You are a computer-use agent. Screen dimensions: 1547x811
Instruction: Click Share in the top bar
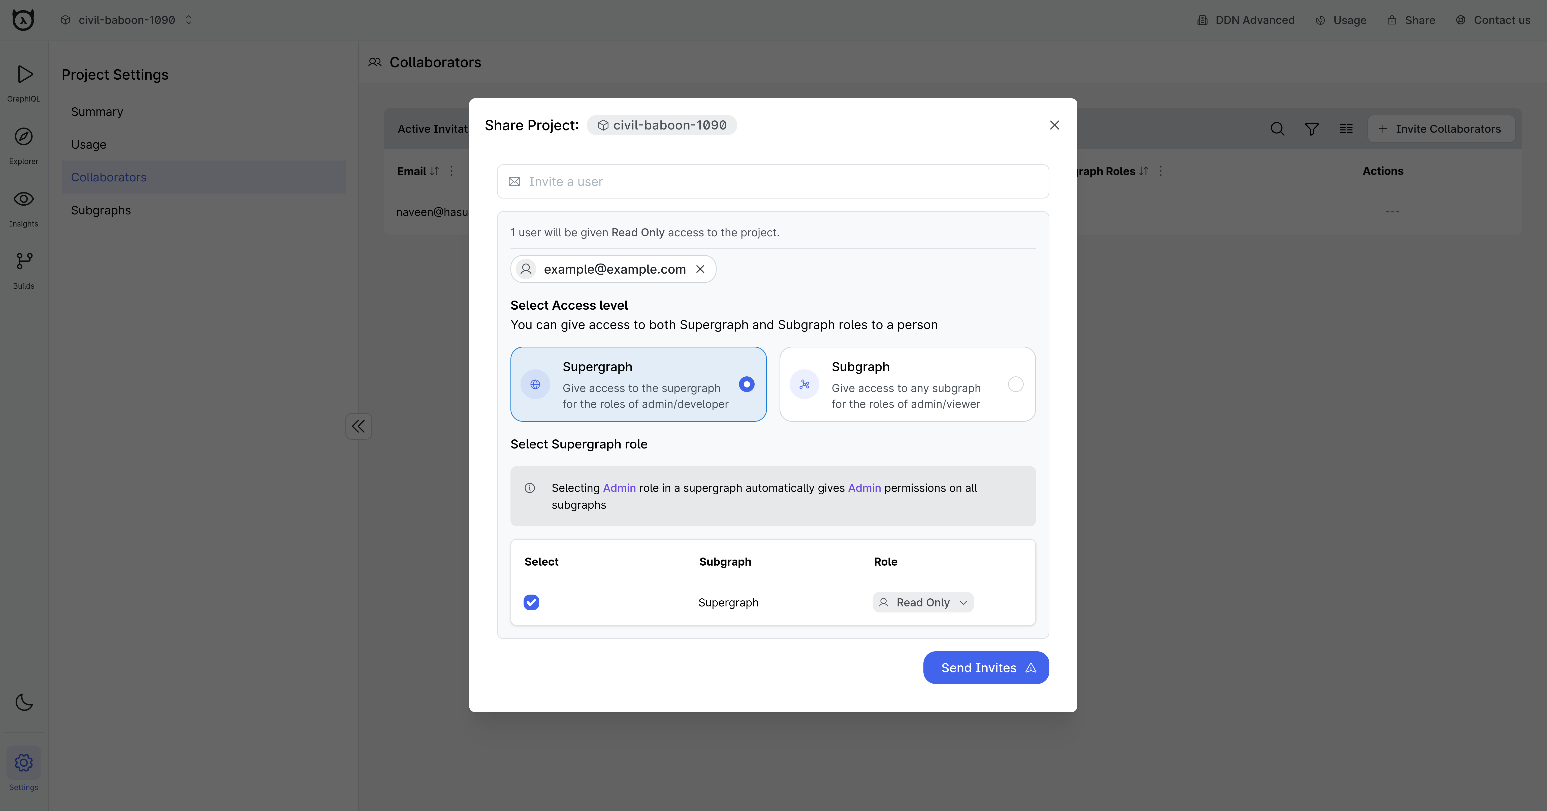1411,20
